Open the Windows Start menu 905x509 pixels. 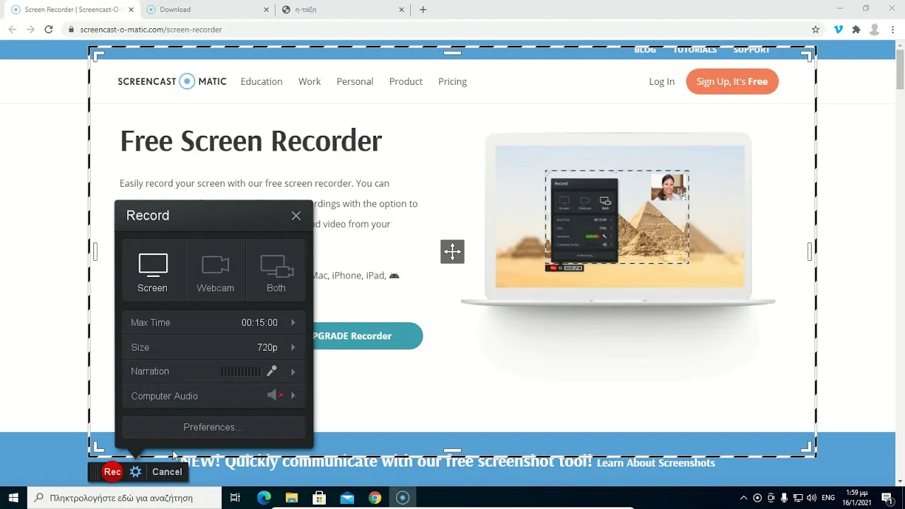(x=13, y=498)
